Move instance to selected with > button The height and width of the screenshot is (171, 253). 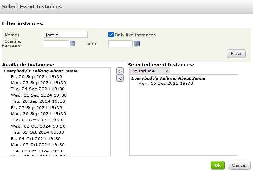(x=120, y=71)
